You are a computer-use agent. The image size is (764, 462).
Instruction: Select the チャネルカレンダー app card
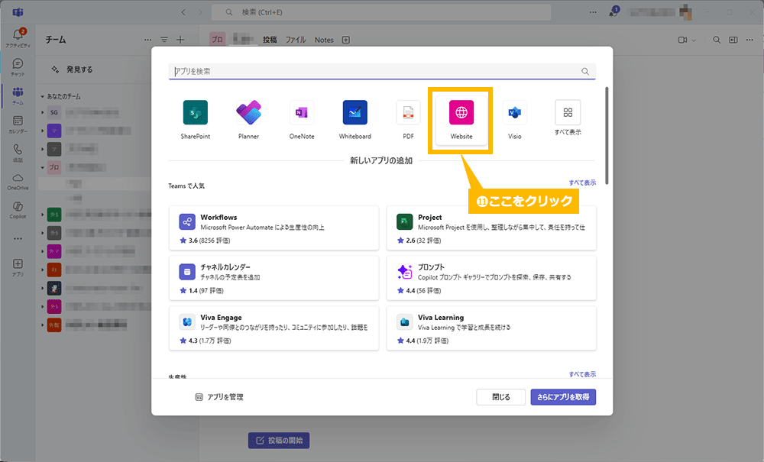point(274,278)
